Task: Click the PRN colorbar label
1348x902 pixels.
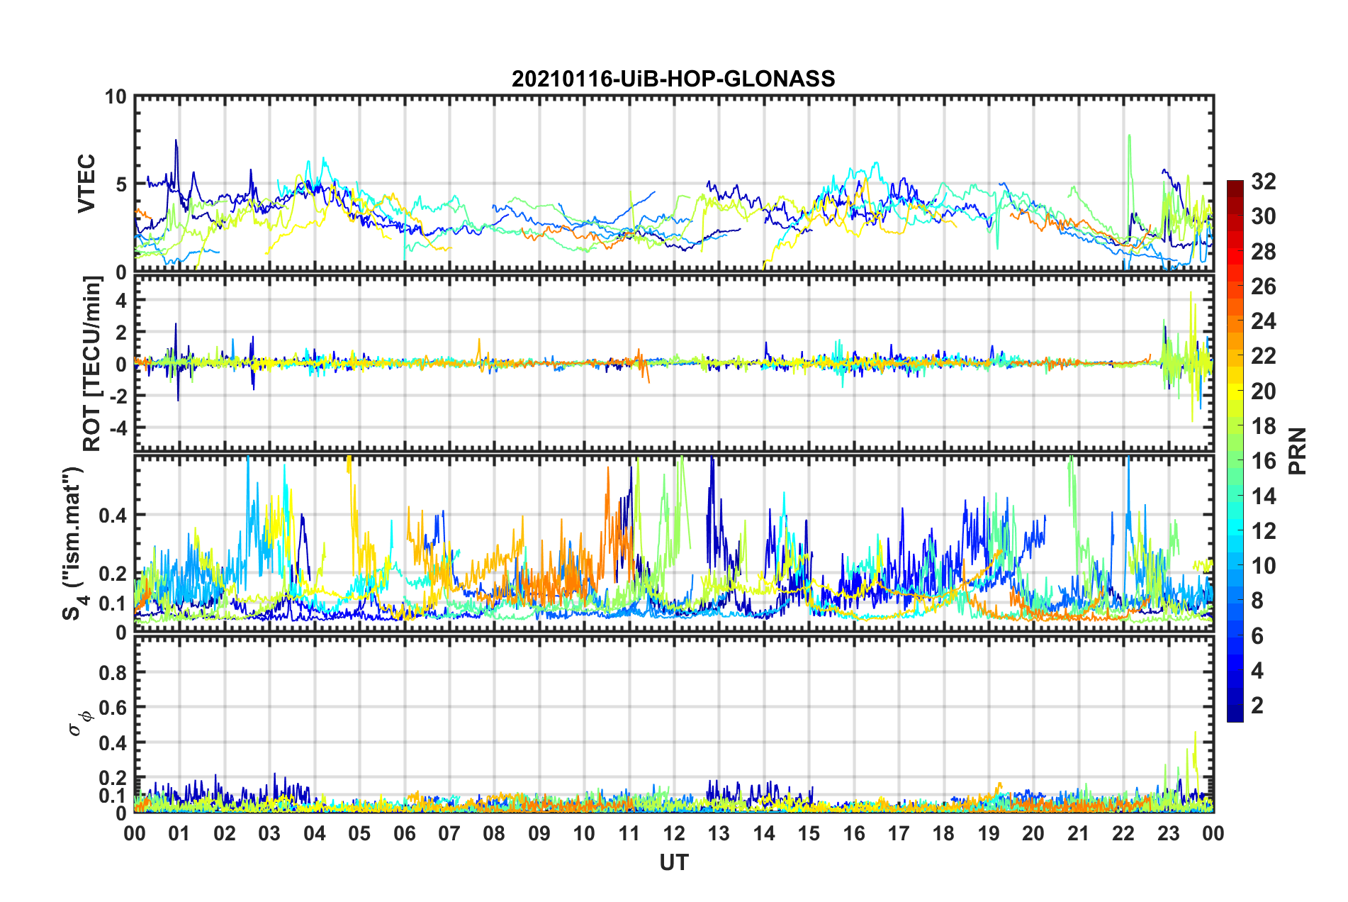Action: pos(1297,451)
